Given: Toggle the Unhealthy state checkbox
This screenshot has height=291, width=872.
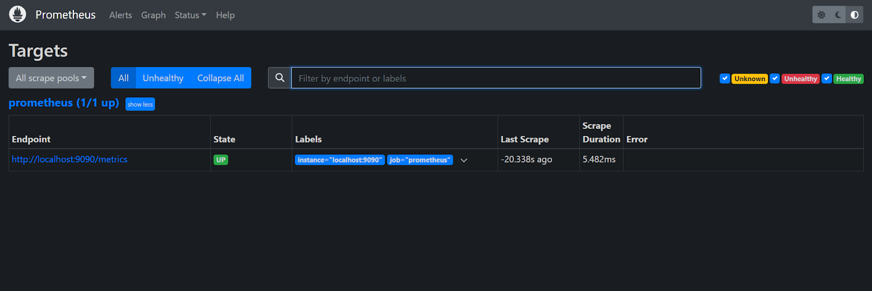Looking at the screenshot, I should coord(775,78).
